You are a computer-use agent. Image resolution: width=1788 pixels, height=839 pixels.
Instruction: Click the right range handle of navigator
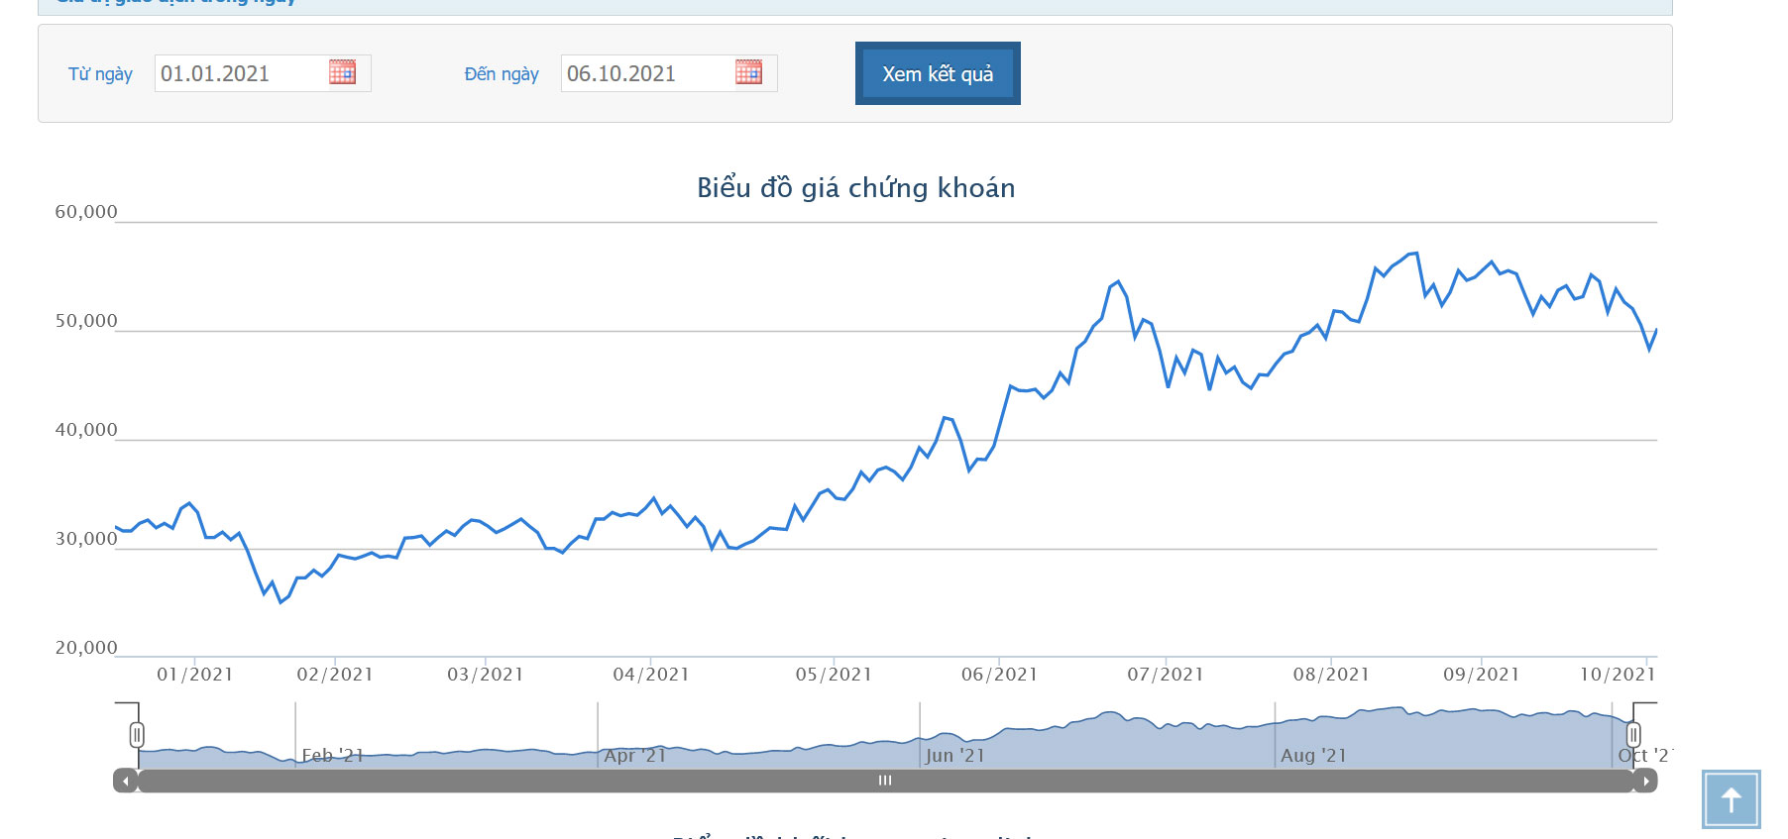click(x=1633, y=734)
